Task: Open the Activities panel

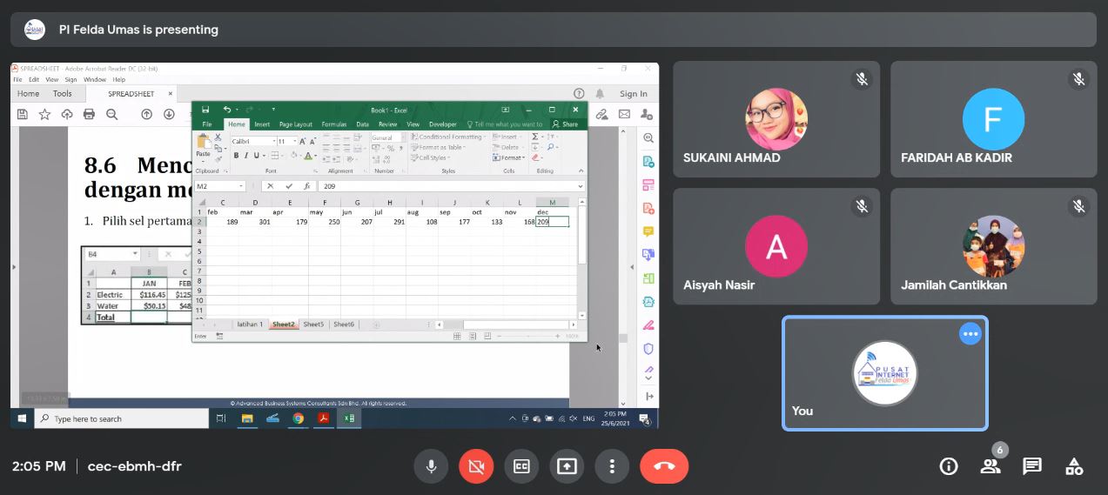Action: (1074, 466)
